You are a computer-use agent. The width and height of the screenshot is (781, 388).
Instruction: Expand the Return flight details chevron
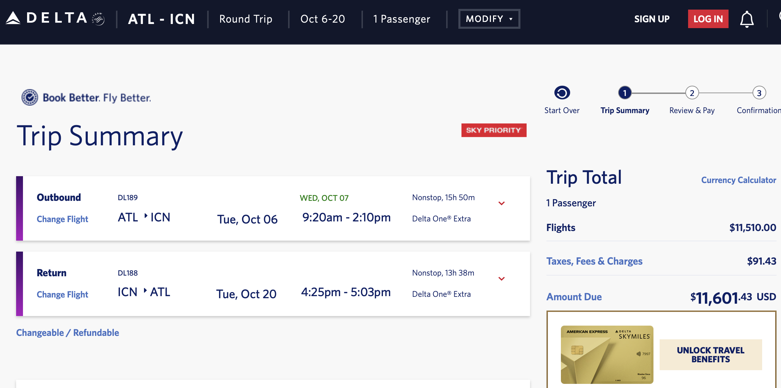tap(502, 279)
